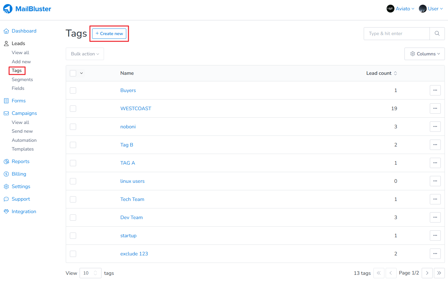The width and height of the screenshot is (448, 282).
Task: Open the three-dot menu for WESTCOAST
Action: pyautogui.click(x=435, y=109)
